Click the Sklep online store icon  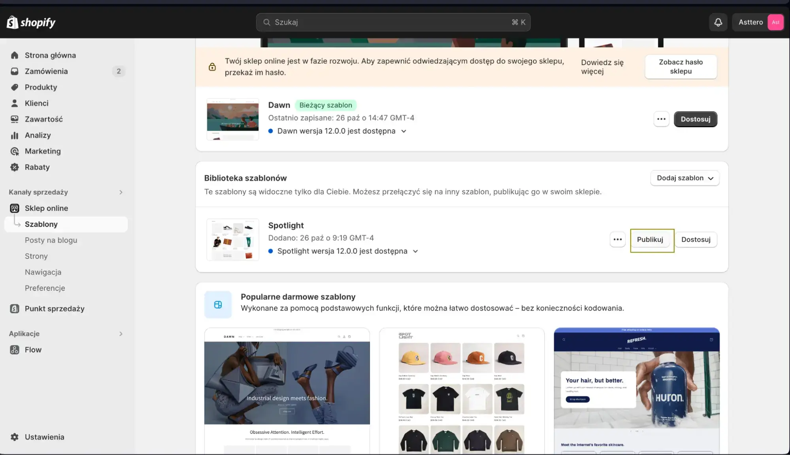point(15,208)
